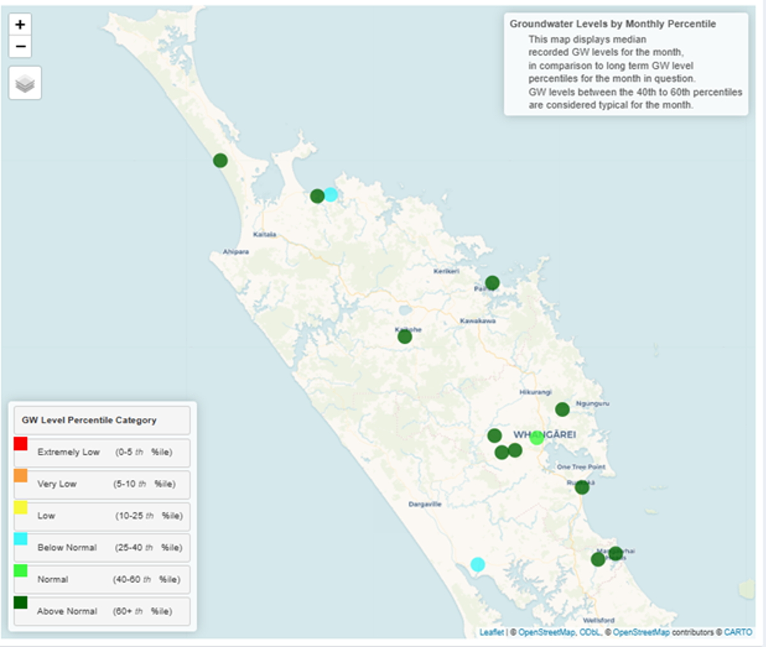Click the dark green Above Normal swatch
The image size is (766, 647).
(21, 602)
